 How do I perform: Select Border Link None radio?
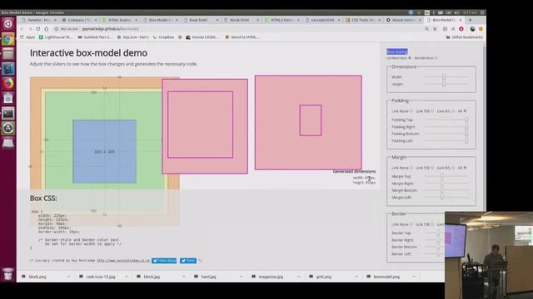pos(411,224)
